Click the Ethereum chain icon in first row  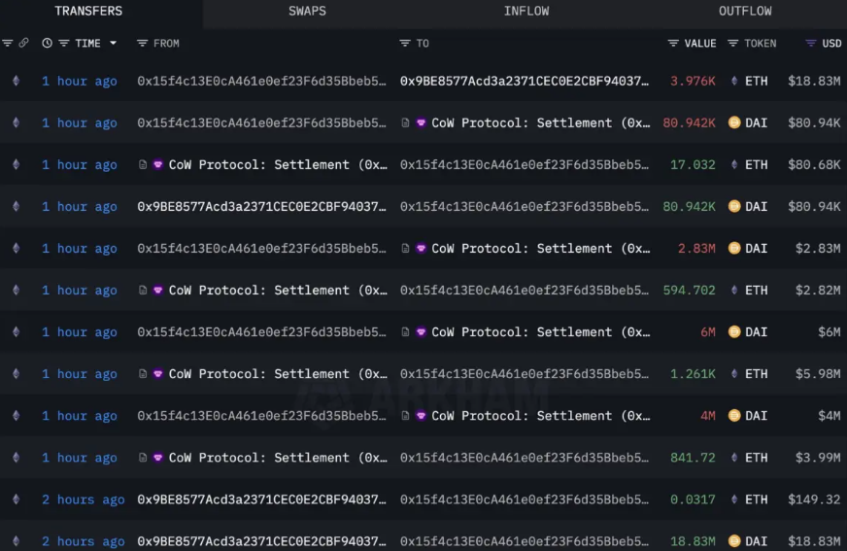point(15,82)
